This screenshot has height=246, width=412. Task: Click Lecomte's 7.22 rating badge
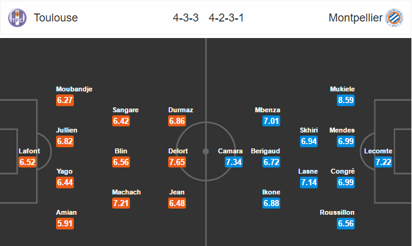pos(383,162)
